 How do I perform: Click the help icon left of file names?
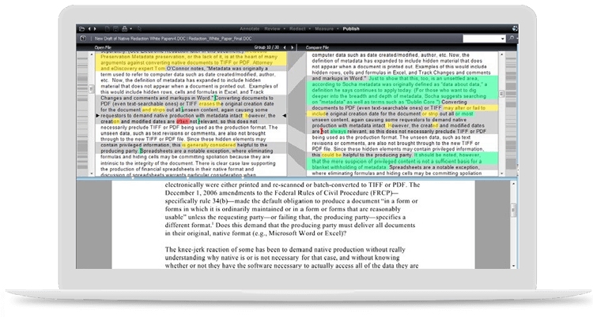[x=83, y=38]
